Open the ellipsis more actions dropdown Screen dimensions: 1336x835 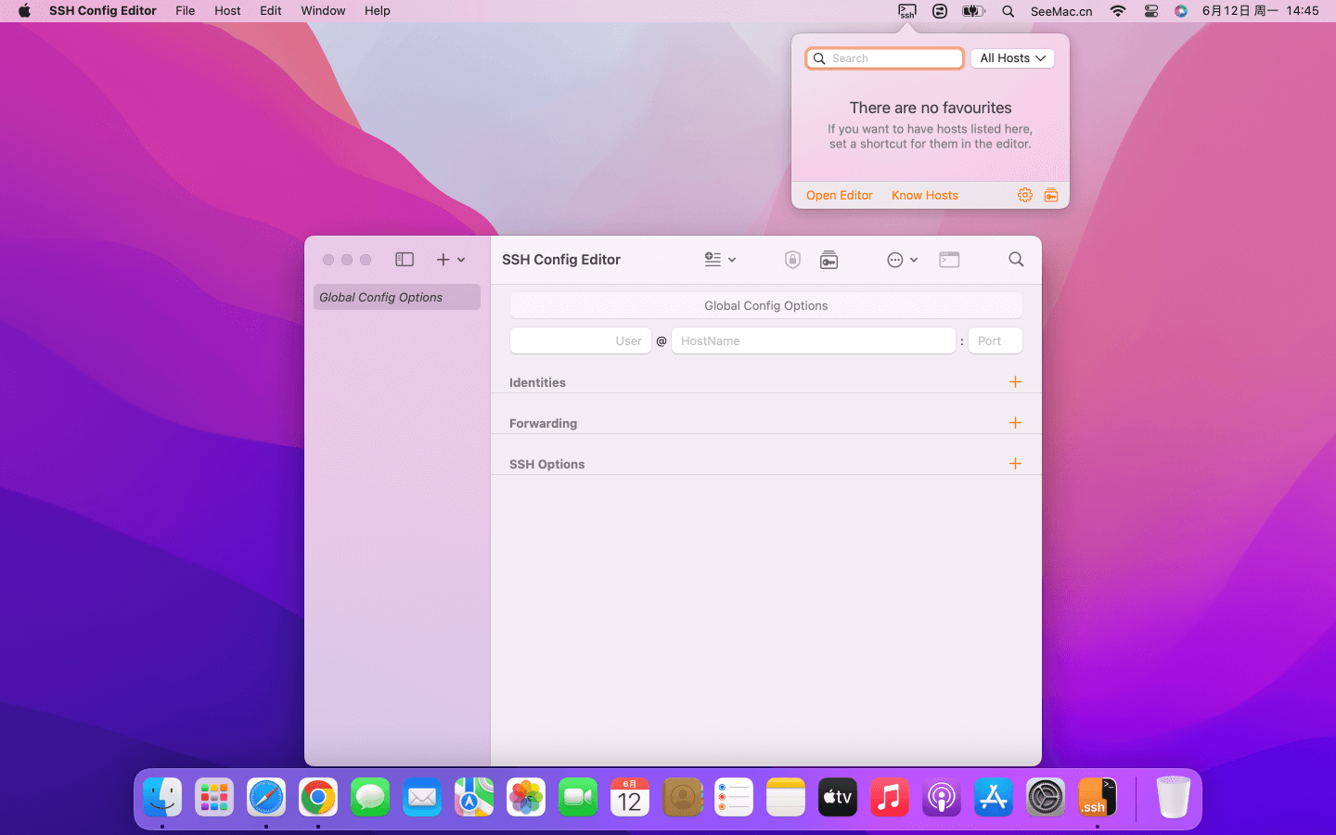902,260
